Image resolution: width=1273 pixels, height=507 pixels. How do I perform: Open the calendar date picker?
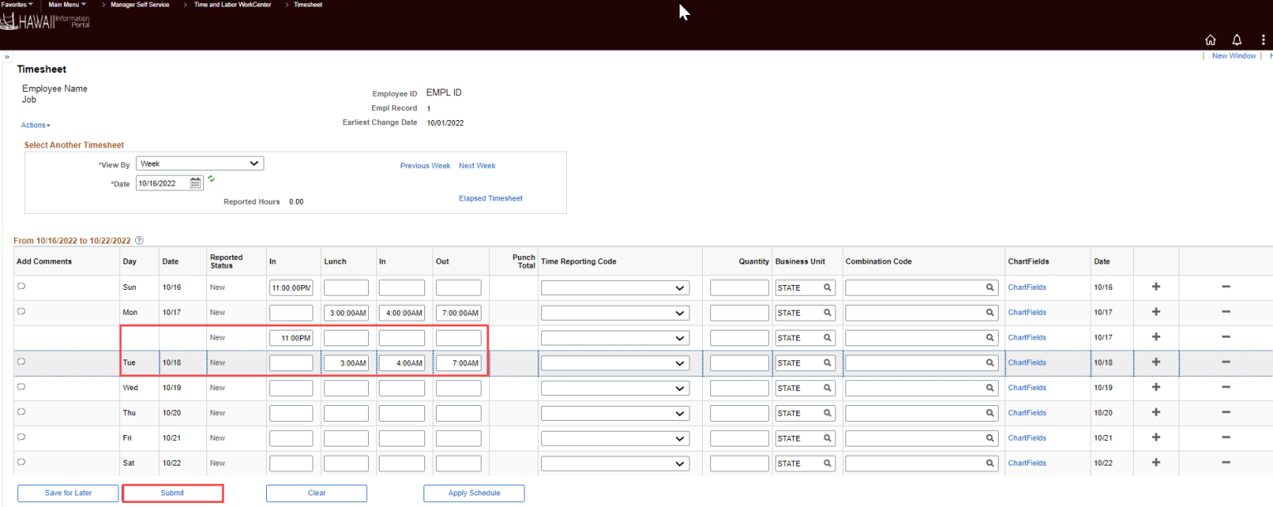coord(195,183)
